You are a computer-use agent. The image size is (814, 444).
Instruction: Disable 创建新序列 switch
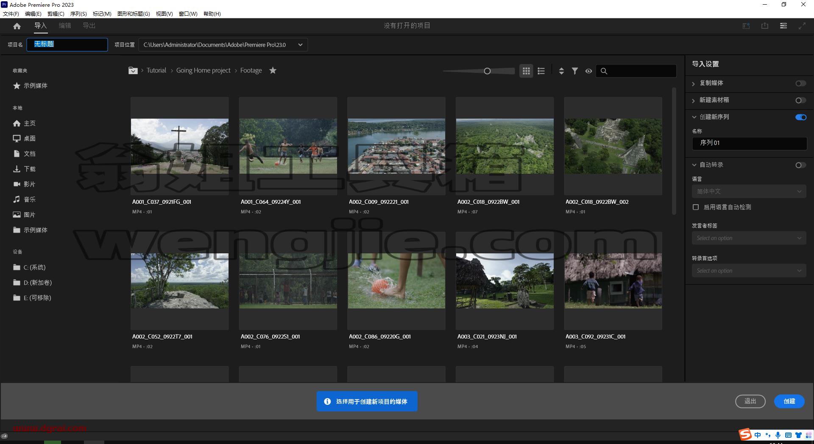[x=800, y=117]
